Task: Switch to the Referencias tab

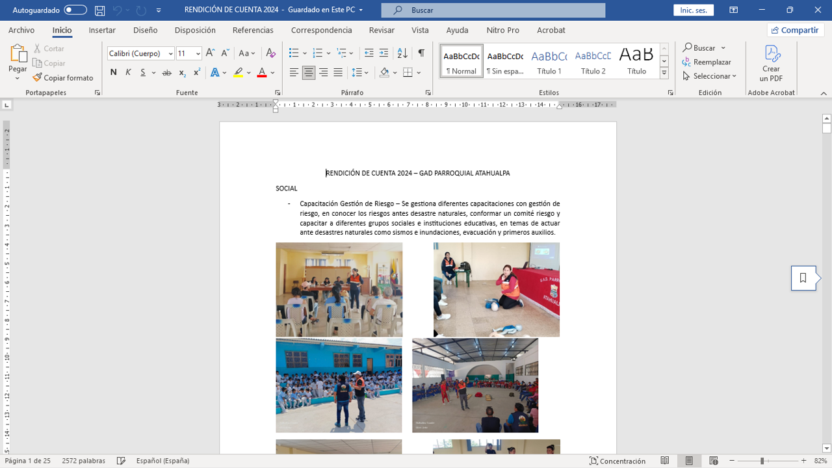Action: (x=253, y=31)
